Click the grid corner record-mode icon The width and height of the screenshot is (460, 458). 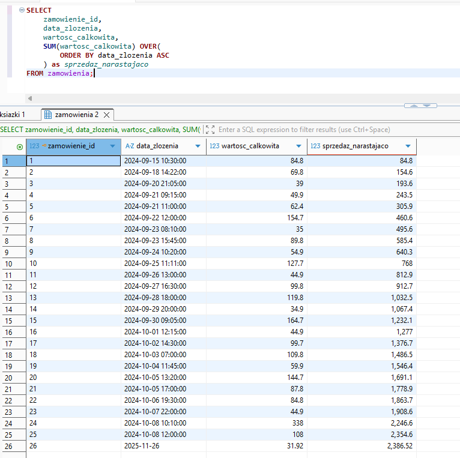(20, 146)
